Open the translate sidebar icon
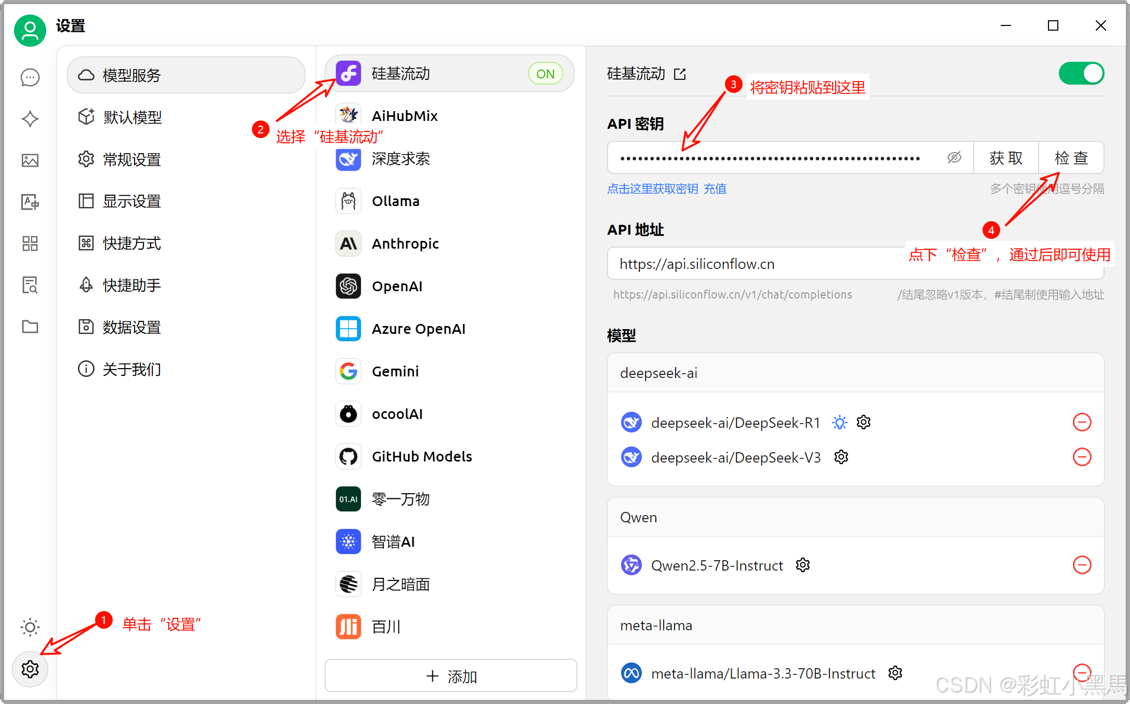This screenshot has width=1130, height=704. 30,202
